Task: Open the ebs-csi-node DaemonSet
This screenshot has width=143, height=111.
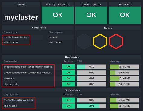Action: click(x=11, y=84)
